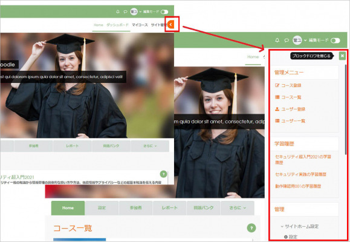The height and width of the screenshot is (242, 350).
Task: Open セキュリティ実践の学習履歴 link
Action: pos(300,174)
